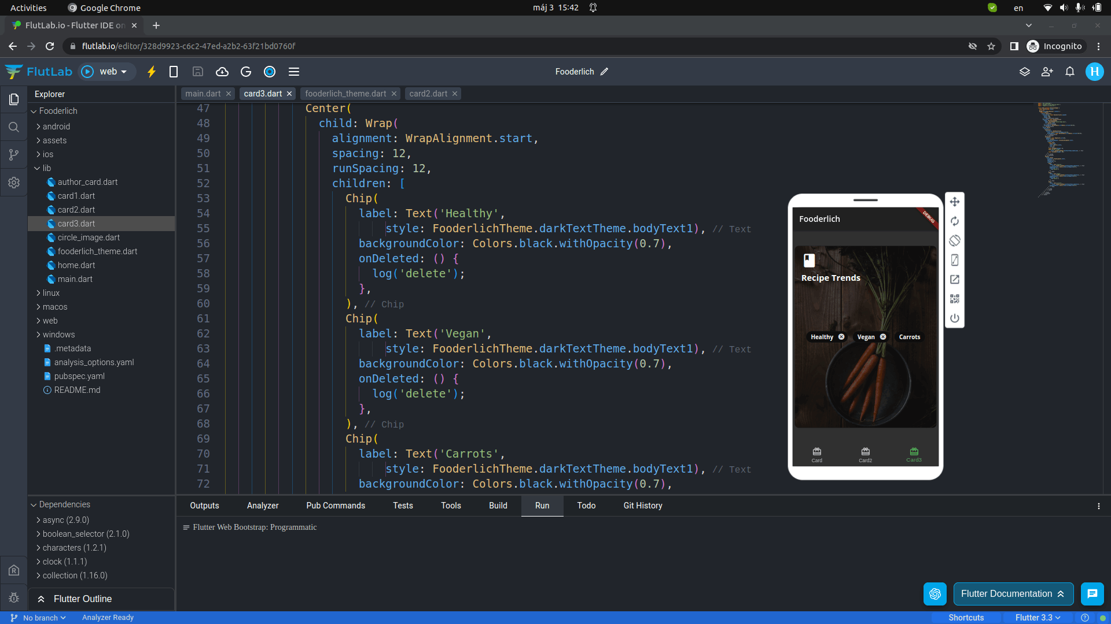
Task: Open the device preview phone icon
Action: [173, 72]
